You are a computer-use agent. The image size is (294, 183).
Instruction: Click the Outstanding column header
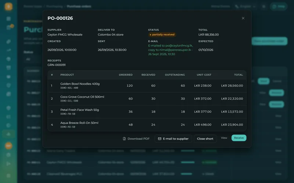coord(175,75)
